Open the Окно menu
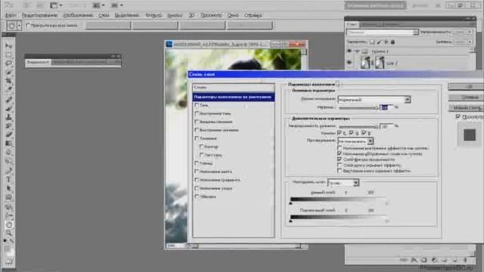 tap(233, 15)
